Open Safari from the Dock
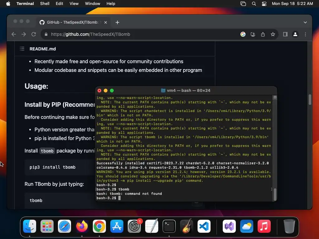The image size is (319, 239). coord(64,226)
